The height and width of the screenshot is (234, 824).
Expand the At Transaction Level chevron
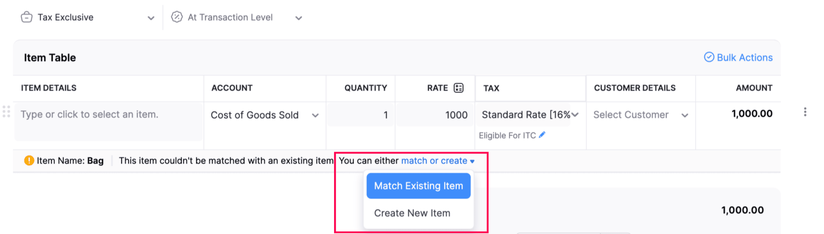click(x=298, y=17)
